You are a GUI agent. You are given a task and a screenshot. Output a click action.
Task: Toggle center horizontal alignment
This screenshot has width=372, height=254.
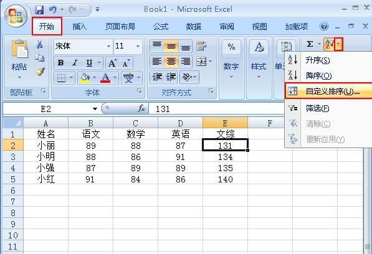pos(171,62)
